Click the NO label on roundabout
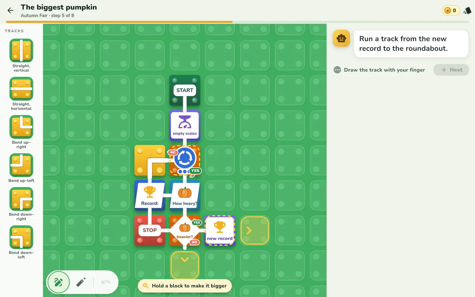 173,152
